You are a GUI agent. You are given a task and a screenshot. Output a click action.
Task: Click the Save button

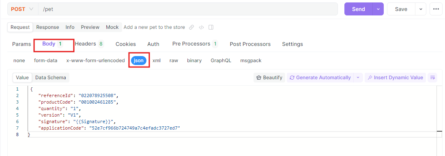(x=401, y=9)
